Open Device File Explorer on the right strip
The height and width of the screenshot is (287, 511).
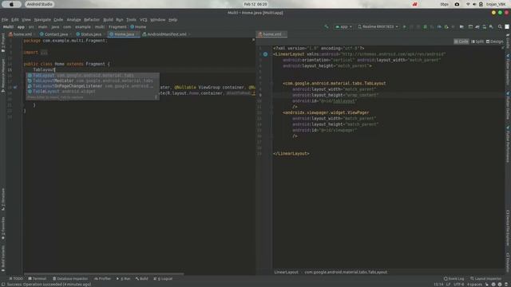pos(508,228)
